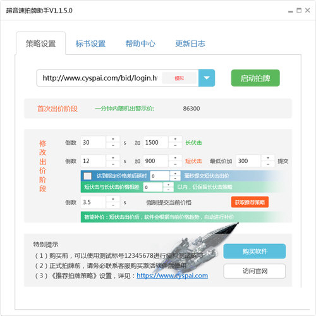Click the green 长伏击 label

[193, 143]
